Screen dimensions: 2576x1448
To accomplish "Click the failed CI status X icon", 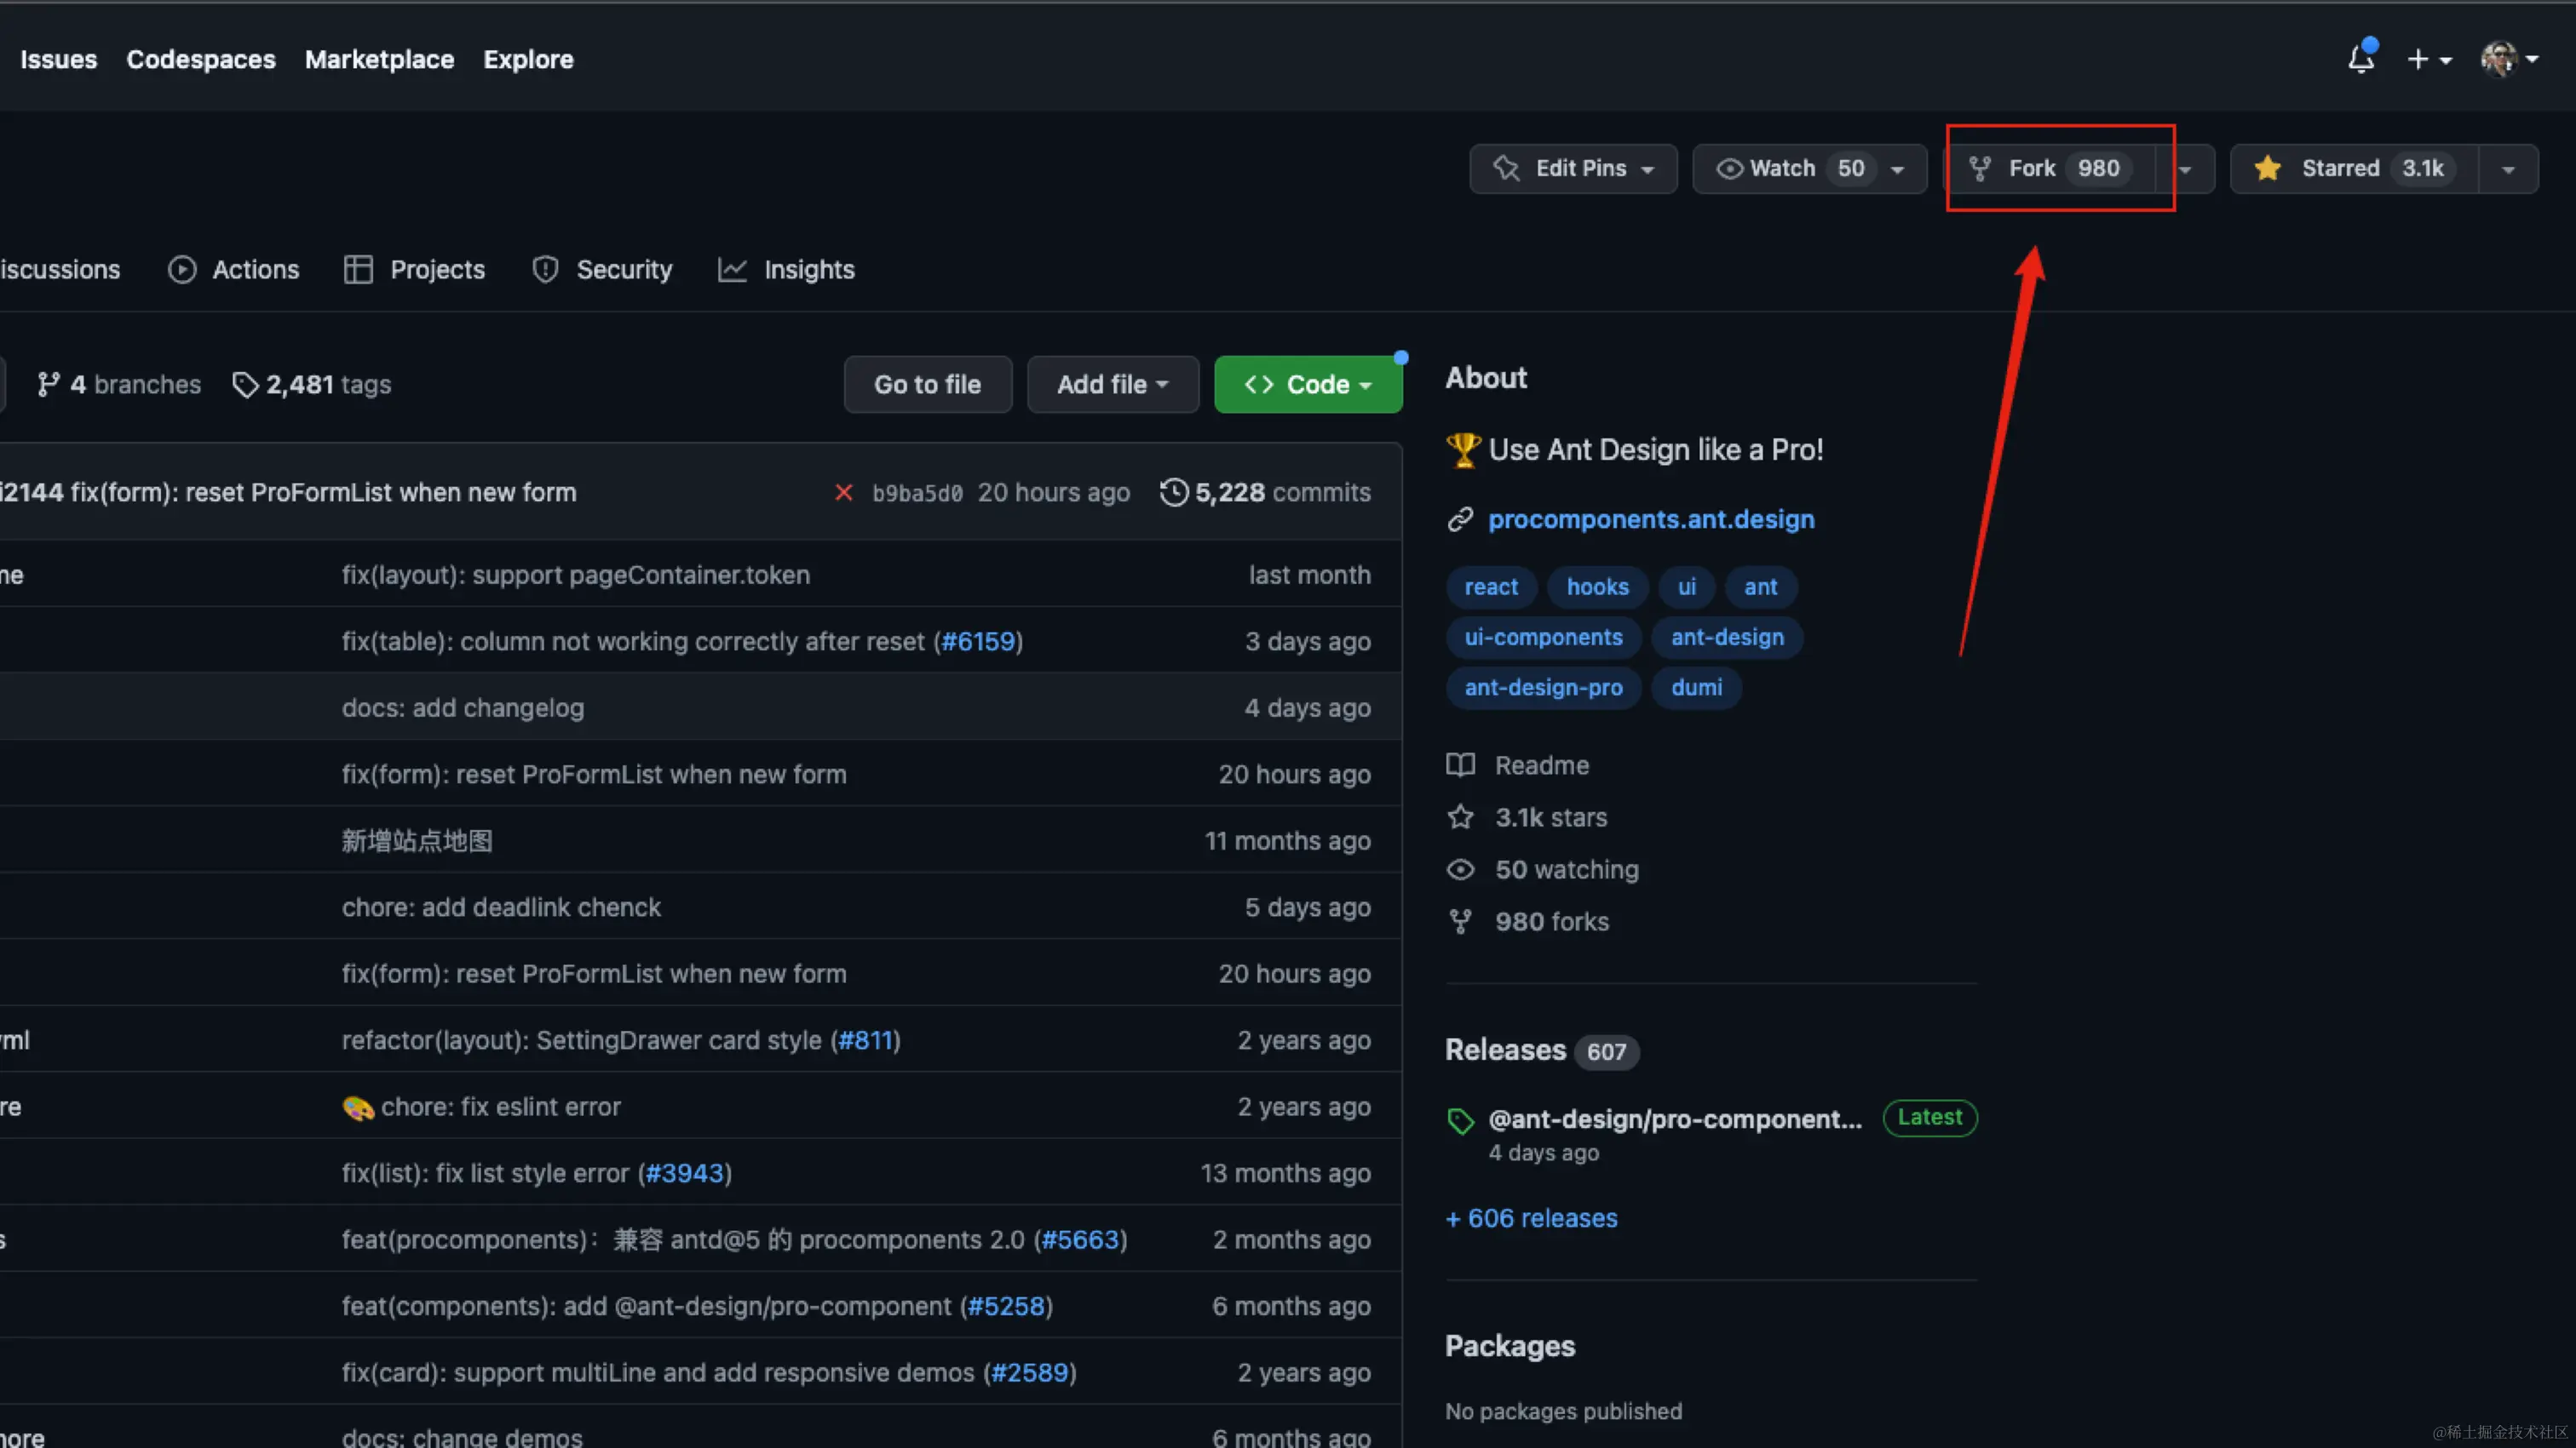I will tap(843, 493).
